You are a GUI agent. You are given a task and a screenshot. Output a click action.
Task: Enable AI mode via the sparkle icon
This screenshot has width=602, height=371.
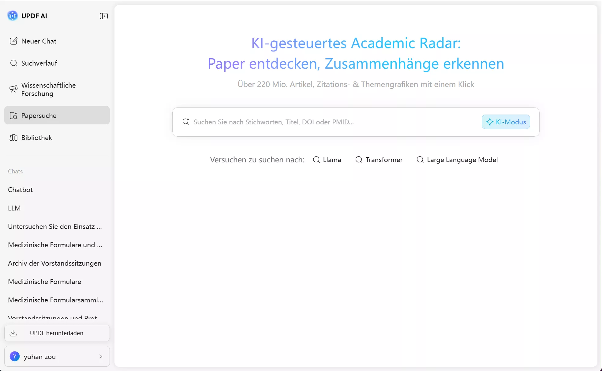pos(490,122)
